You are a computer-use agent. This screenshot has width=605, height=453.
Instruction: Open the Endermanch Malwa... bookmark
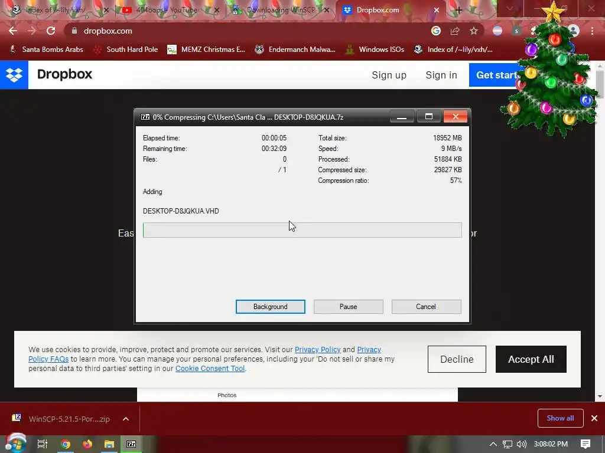point(295,50)
